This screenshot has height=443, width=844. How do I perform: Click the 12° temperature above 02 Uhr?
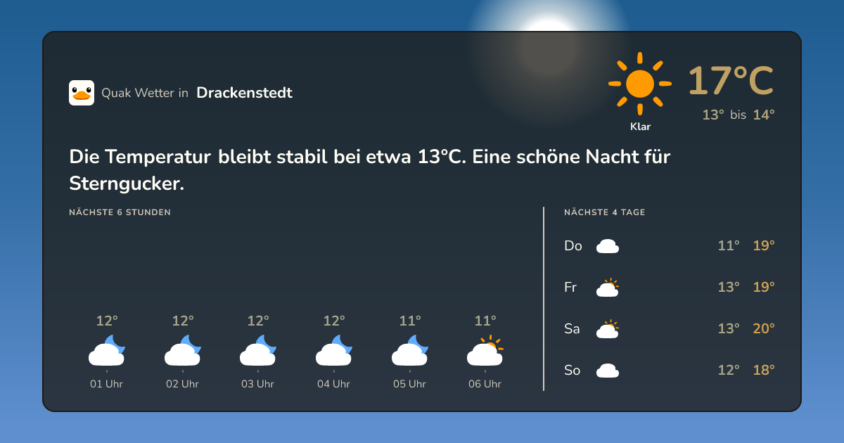click(183, 321)
